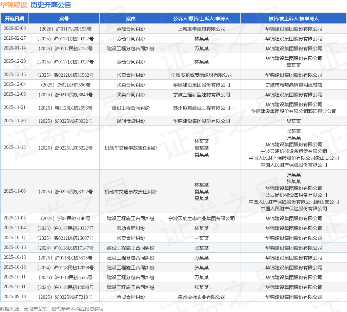The height and width of the screenshot is (312, 347).
Task: Select the date cell 2025-11-13
Action: pyautogui.click(x=15, y=147)
